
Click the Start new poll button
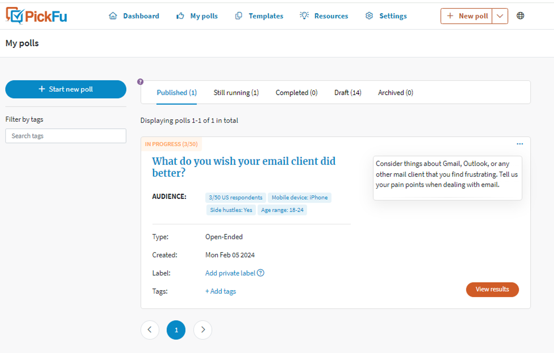point(66,89)
